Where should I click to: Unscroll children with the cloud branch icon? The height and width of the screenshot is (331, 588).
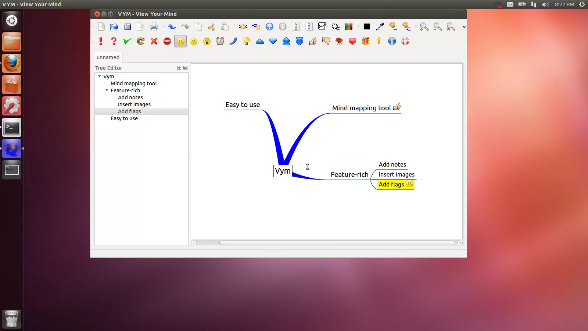pyautogui.click(x=336, y=26)
